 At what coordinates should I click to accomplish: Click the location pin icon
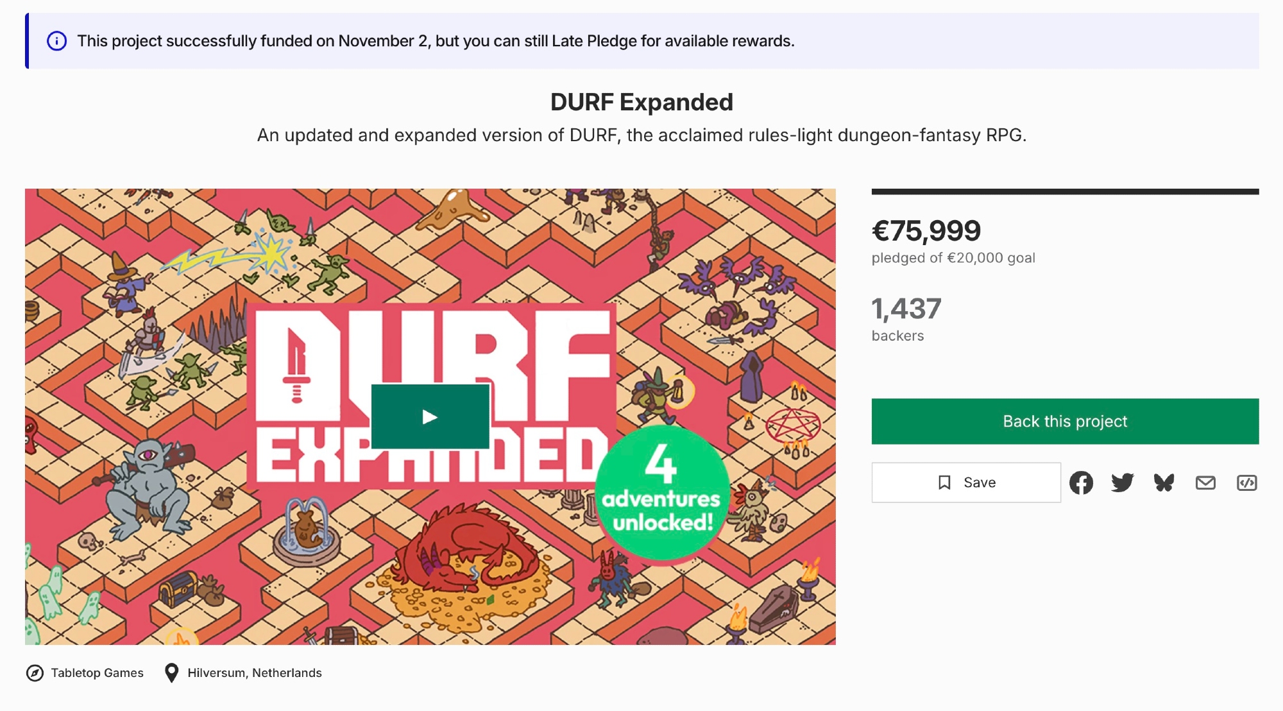click(171, 673)
